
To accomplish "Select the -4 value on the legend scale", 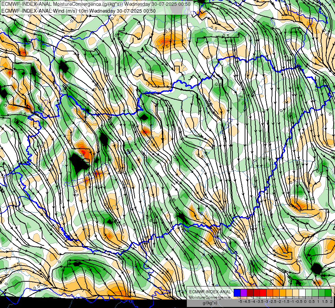I will 253,301.
